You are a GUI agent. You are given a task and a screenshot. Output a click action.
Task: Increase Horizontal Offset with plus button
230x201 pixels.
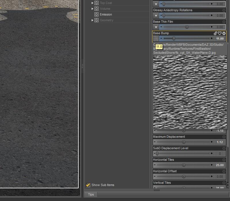click(212, 176)
